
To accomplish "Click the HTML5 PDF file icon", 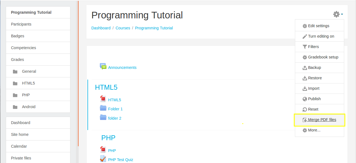I will 103,99.
